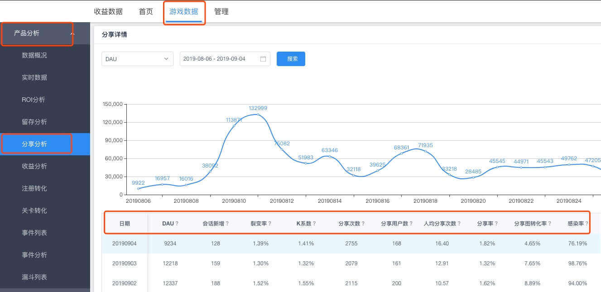
Task: Click the DAU value 9234
Action: coord(170,244)
